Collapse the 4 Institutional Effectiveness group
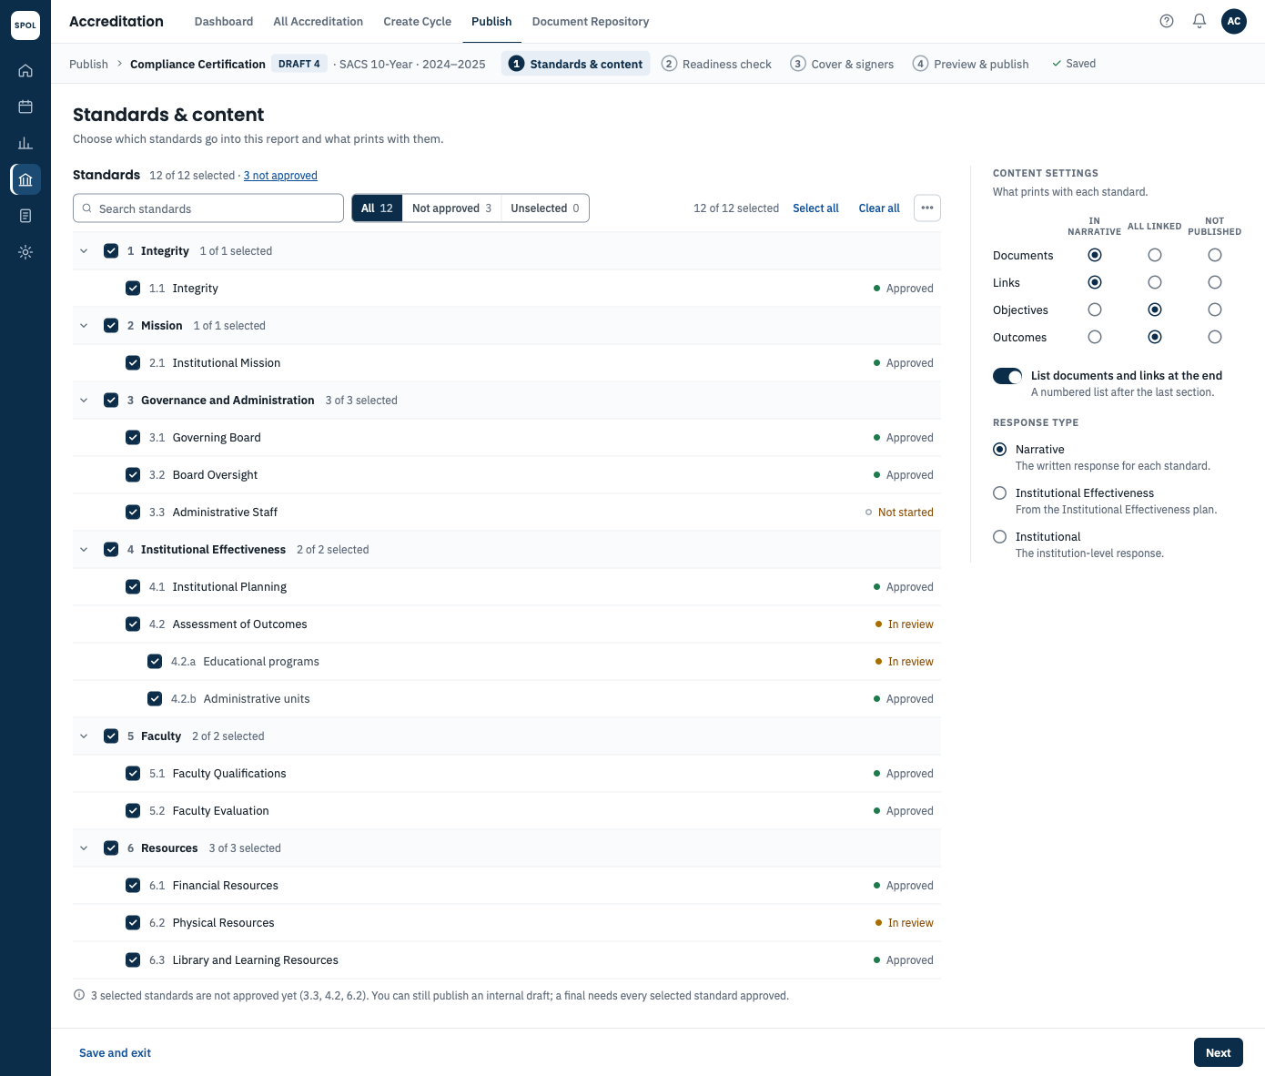Screen dimensions: 1265x1076 click(x=84, y=550)
